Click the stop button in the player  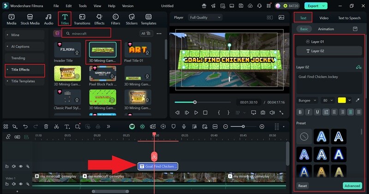205,113
